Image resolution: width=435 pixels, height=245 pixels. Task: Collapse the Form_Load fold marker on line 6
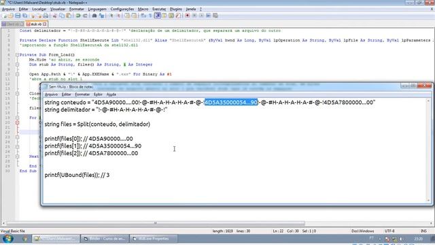[x=17, y=54]
